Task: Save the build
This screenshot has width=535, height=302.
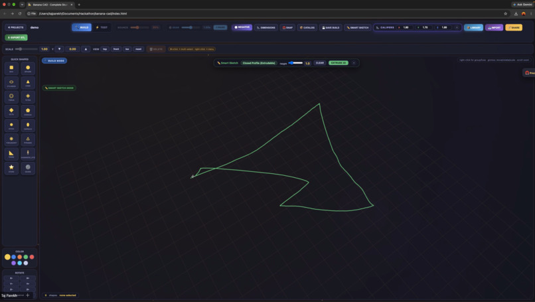Action: tap(331, 28)
